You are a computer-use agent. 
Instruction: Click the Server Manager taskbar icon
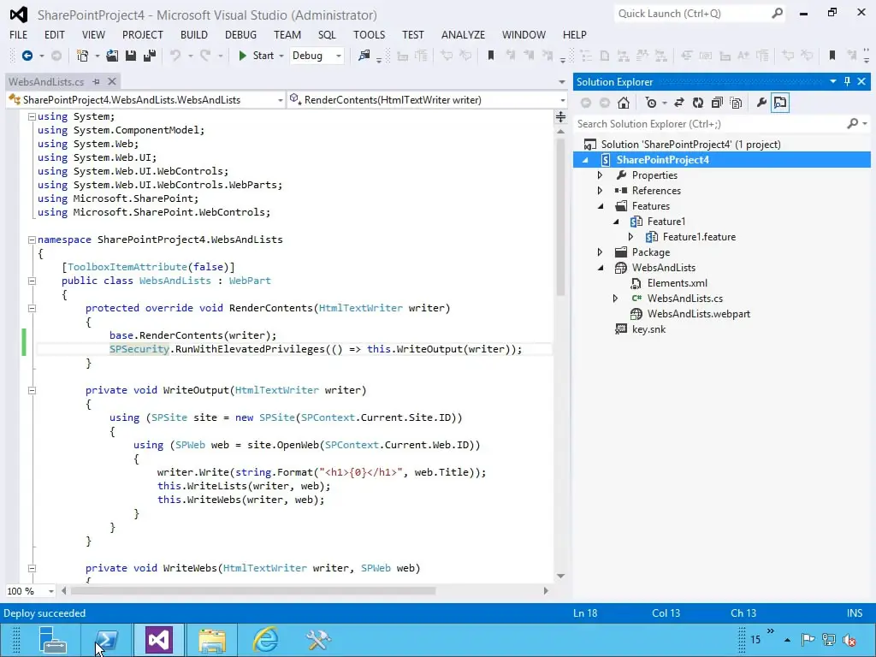(53, 640)
